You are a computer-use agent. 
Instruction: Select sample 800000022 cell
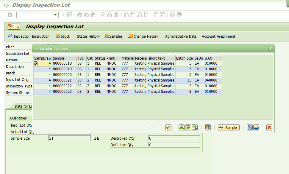pos(65,86)
